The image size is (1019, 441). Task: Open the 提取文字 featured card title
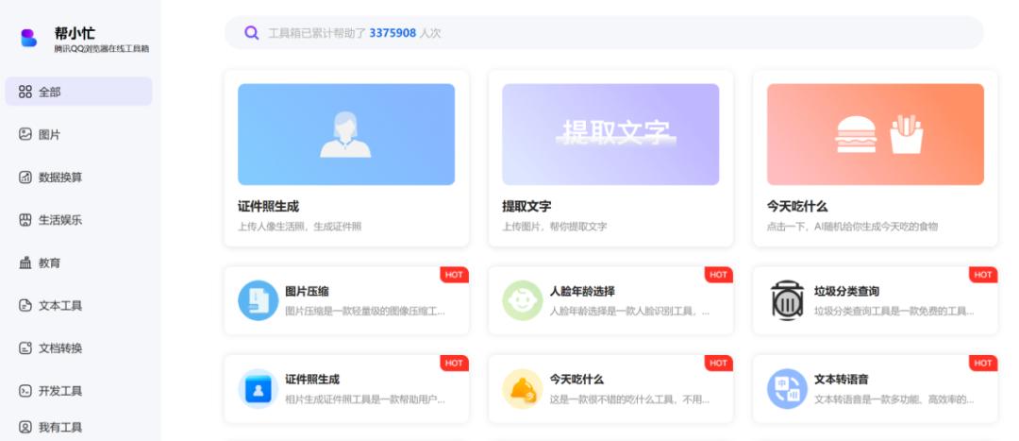click(x=526, y=206)
